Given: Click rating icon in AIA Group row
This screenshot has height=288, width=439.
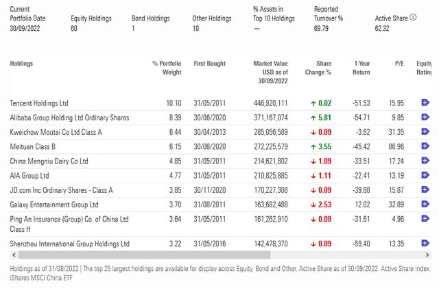Looking at the screenshot, I should (425, 175).
